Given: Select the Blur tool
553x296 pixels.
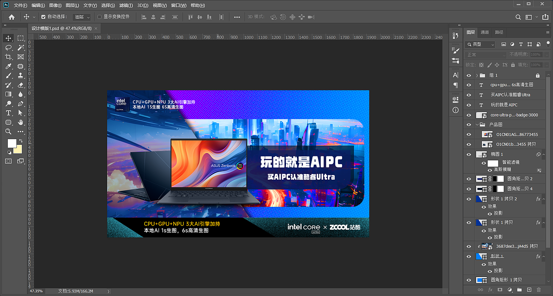Looking at the screenshot, I should coord(20,94).
